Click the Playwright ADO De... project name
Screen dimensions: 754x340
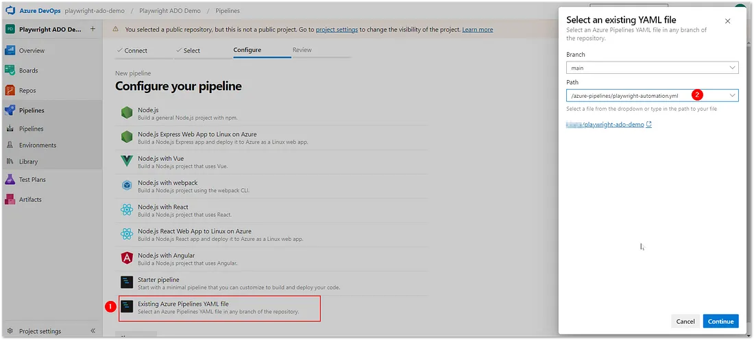pyautogui.click(x=50, y=29)
